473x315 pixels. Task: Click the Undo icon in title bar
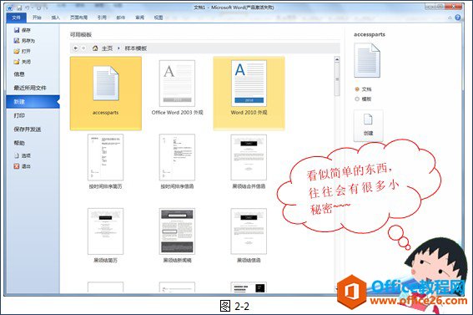(28, 8)
